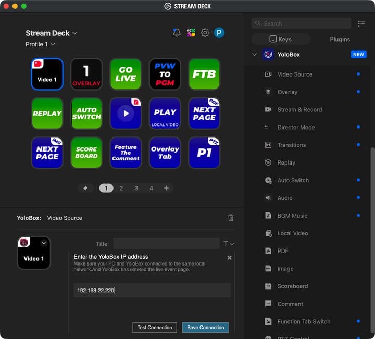375x339 pixels.
Task: Click the Video 1 key preview thumbnail
Action: [x=34, y=253]
